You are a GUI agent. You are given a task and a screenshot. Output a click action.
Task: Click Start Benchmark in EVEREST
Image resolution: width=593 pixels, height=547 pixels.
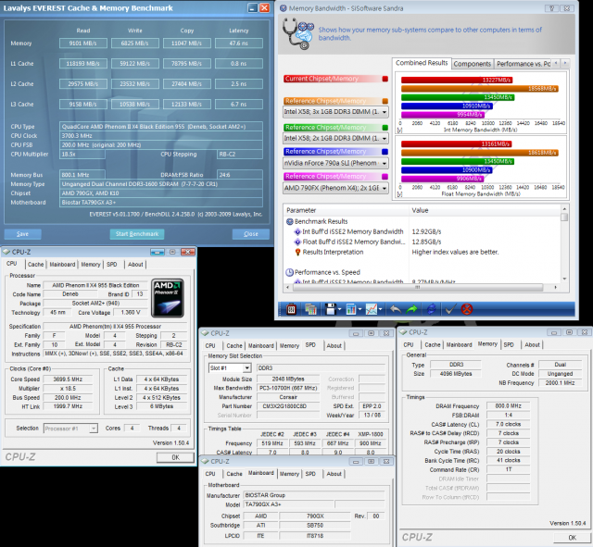click(137, 234)
